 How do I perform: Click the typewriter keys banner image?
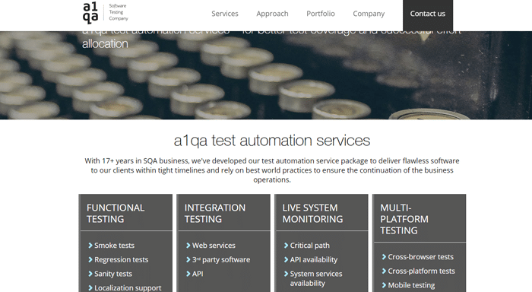[266, 75]
